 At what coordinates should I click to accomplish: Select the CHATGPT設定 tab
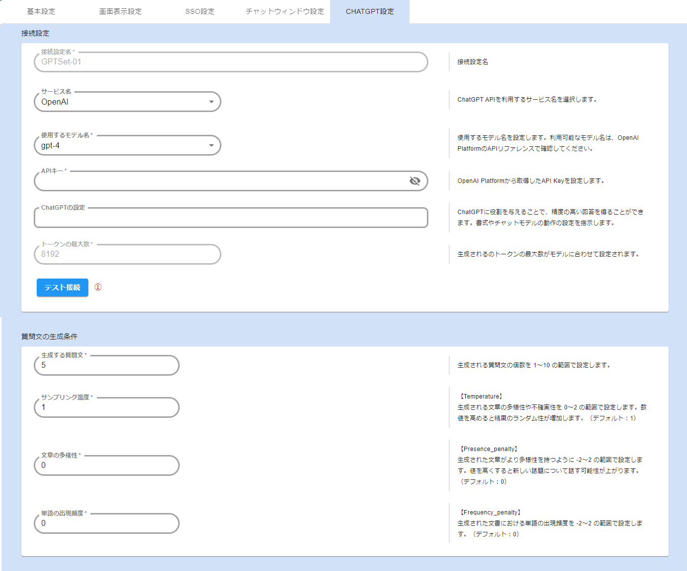(x=370, y=11)
